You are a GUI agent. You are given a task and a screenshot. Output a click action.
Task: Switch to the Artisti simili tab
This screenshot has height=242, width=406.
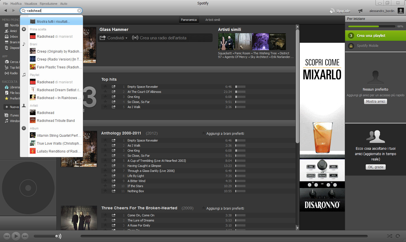(x=213, y=20)
